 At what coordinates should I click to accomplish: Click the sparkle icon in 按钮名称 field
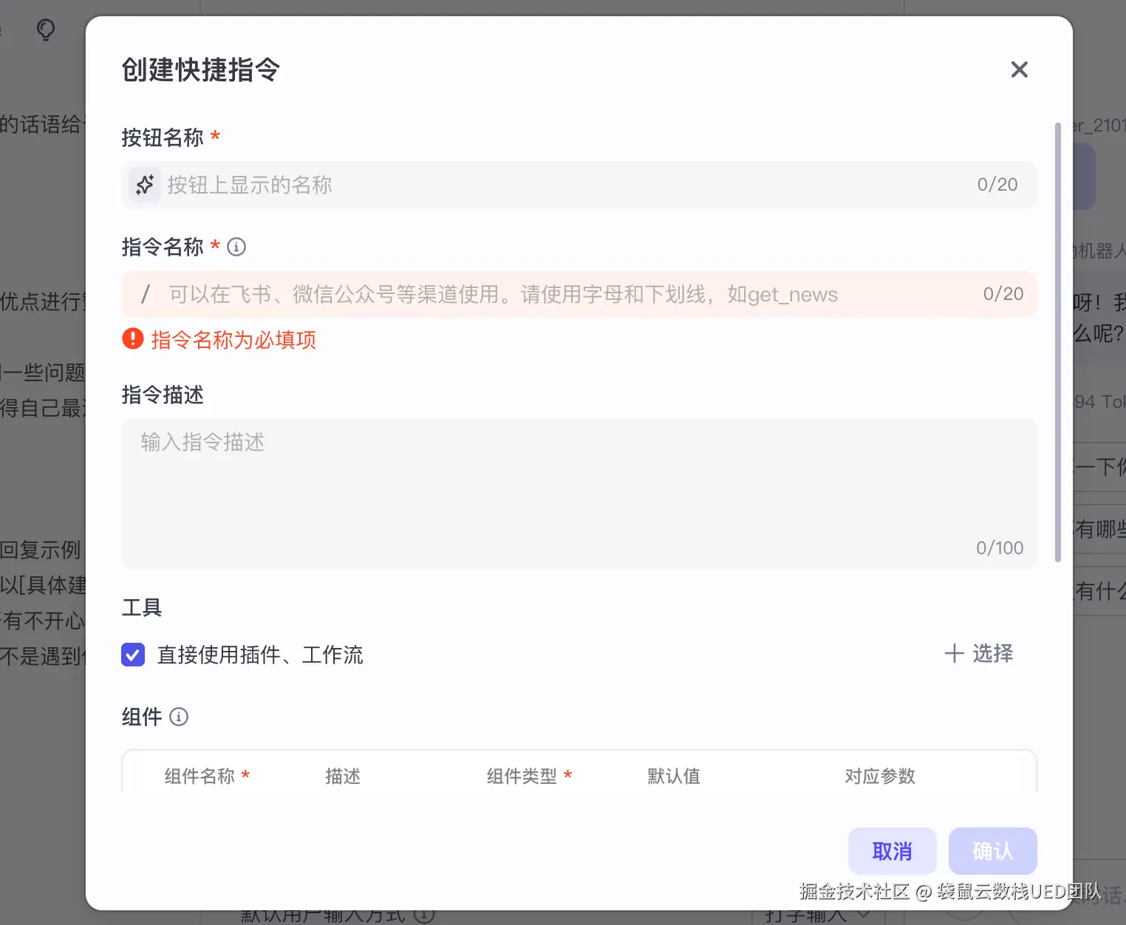coord(145,185)
